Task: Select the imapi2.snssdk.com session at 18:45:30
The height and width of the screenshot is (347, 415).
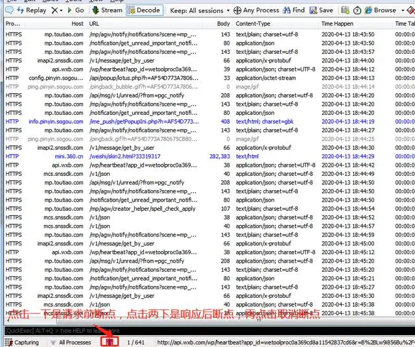Action: 209,296
